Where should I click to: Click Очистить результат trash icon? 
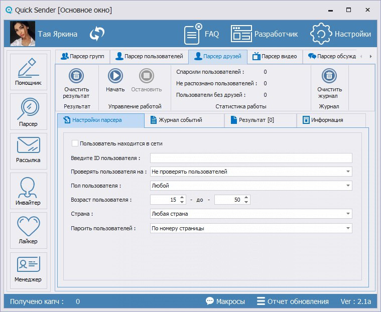pyautogui.click(x=76, y=76)
